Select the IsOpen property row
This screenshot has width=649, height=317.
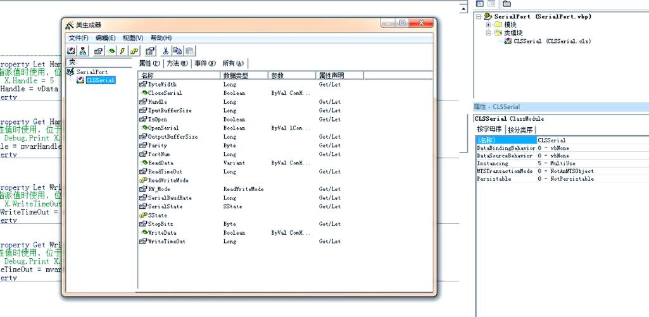(x=285, y=119)
